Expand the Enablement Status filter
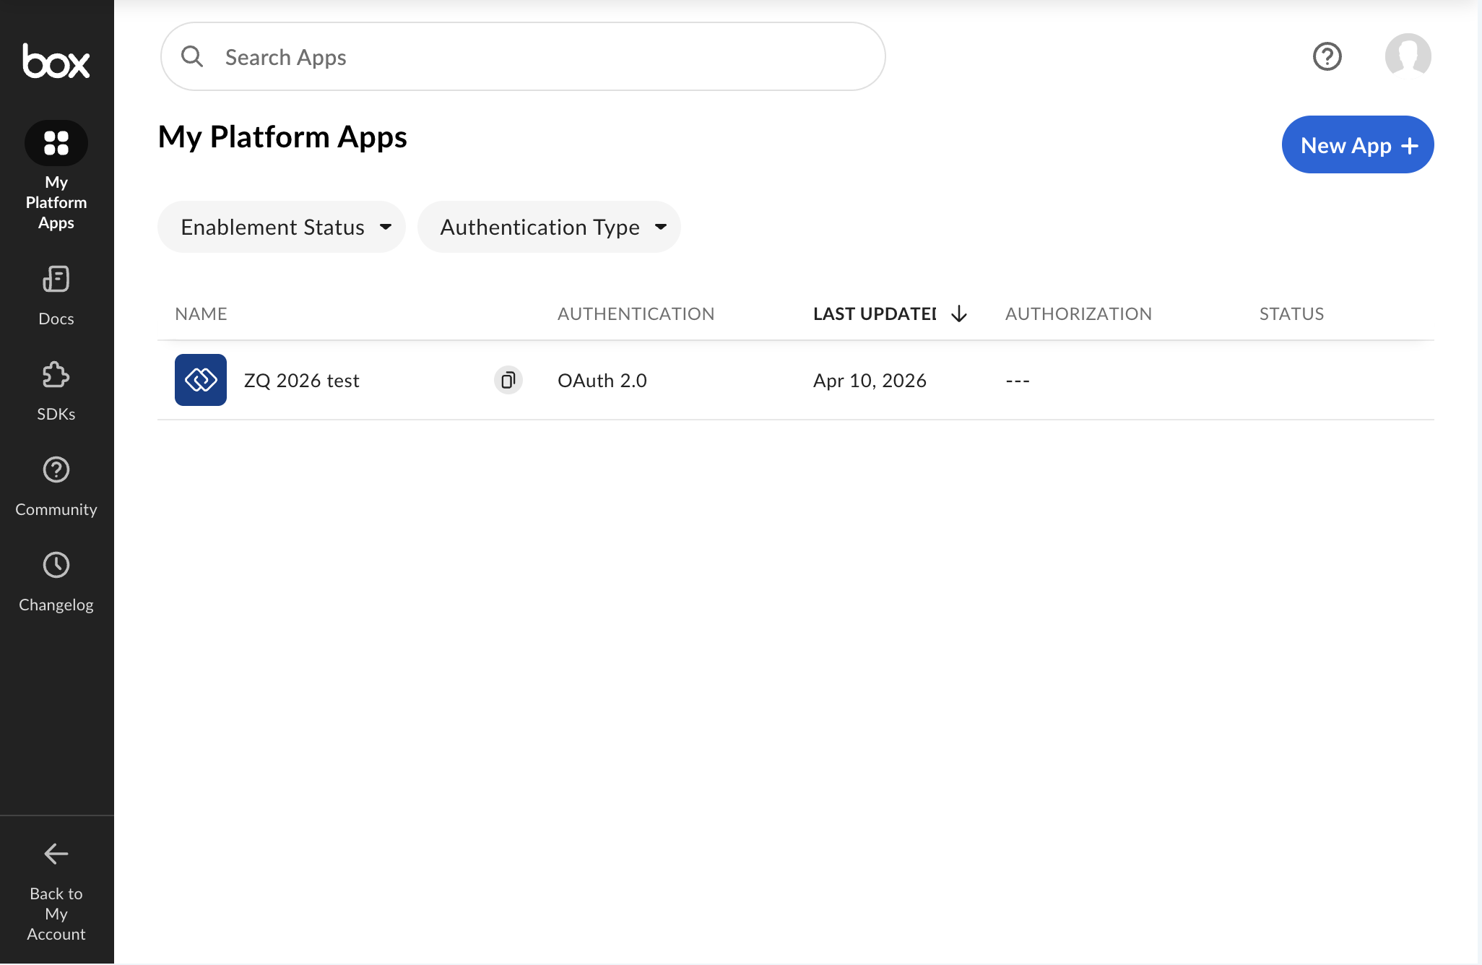Image resolution: width=1482 pixels, height=965 pixels. [x=282, y=227]
